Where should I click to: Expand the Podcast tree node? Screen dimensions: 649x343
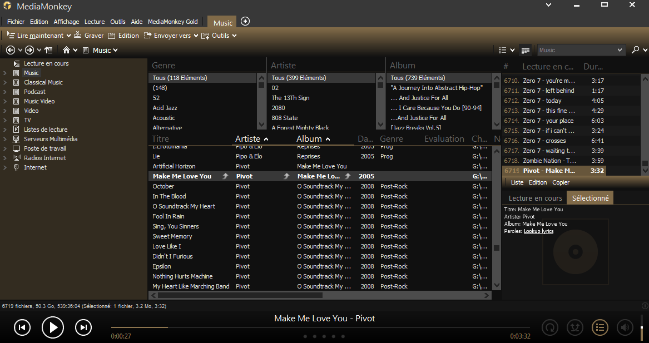[x=5, y=92]
